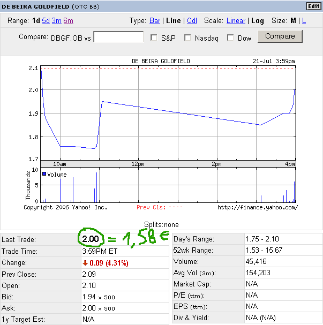Click the Bid value 1.94 x 500
The height and width of the screenshot is (325, 323).
(x=99, y=297)
